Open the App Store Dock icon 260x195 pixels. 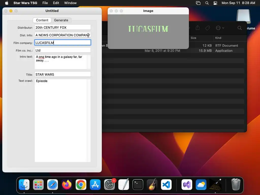pyautogui.click(x=95, y=185)
